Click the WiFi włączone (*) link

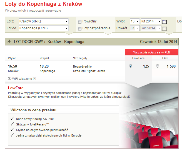click(x=24, y=79)
